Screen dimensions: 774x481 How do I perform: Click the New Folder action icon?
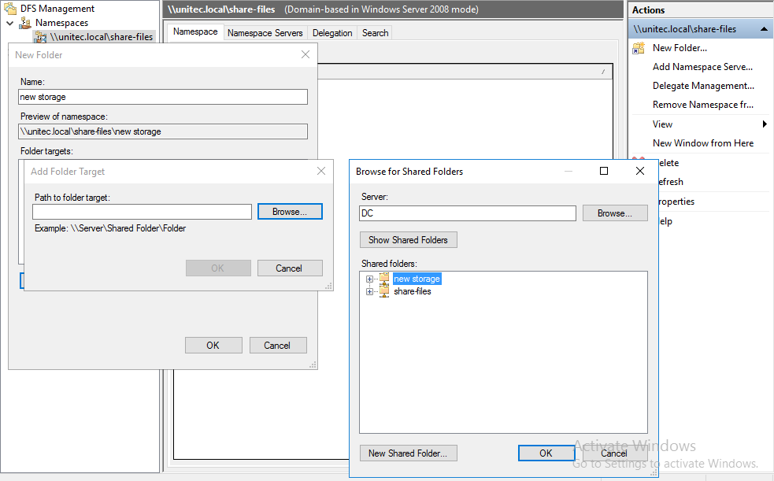click(639, 48)
